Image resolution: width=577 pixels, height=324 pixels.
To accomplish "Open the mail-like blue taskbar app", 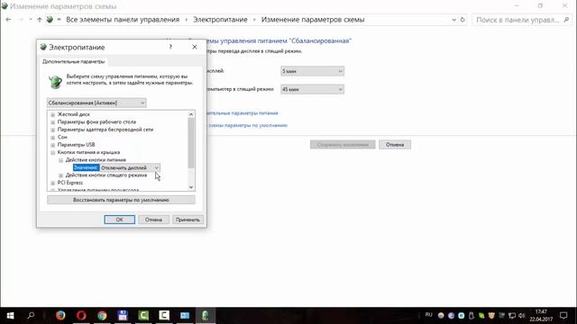I will [185, 316].
